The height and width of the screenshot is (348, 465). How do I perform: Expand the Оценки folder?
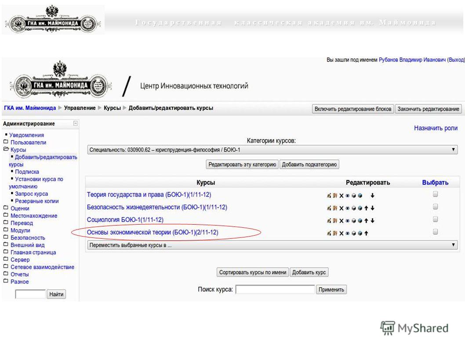click(x=6, y=208)
